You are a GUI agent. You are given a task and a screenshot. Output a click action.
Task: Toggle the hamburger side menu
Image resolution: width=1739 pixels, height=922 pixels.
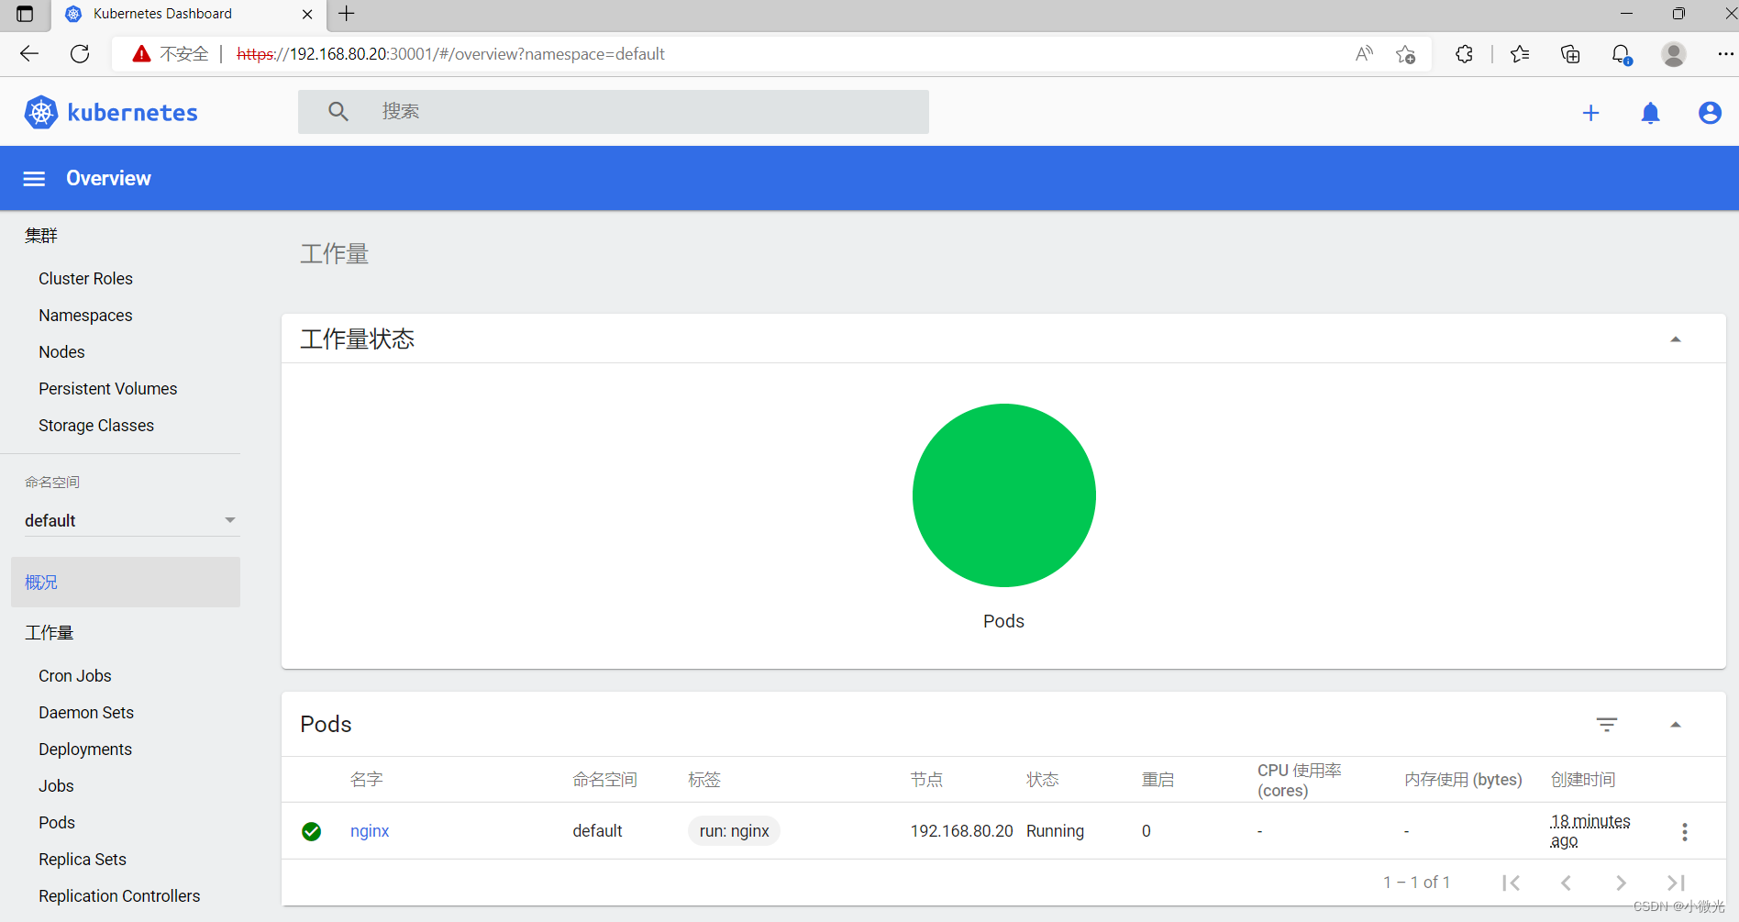[x=34, y=178]
